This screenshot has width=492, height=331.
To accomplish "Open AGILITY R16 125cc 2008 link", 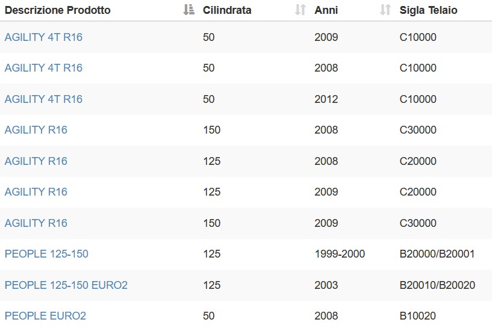I will pos(36,161).
